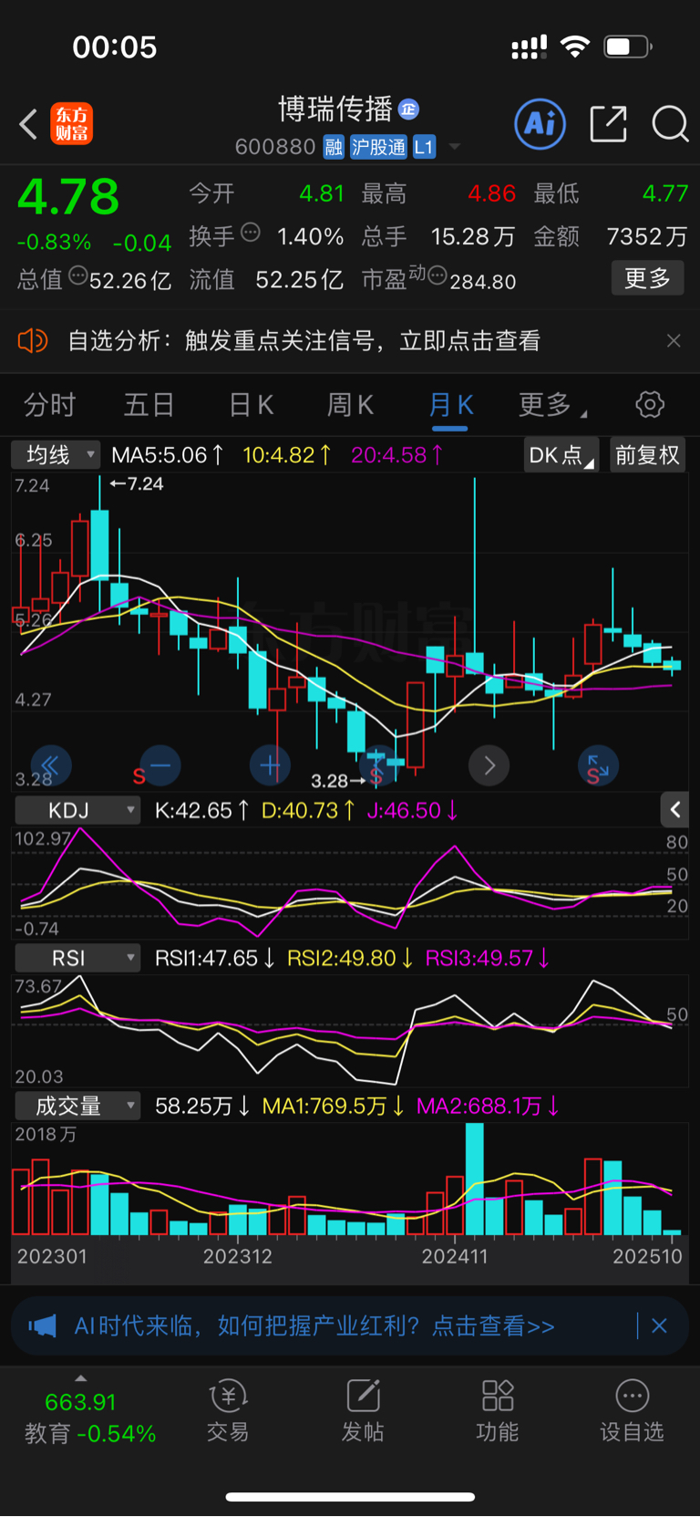Expand stock info arrow next to L1
The width and height of the screenshot is (700, 1517).
[x=455, y=147]
